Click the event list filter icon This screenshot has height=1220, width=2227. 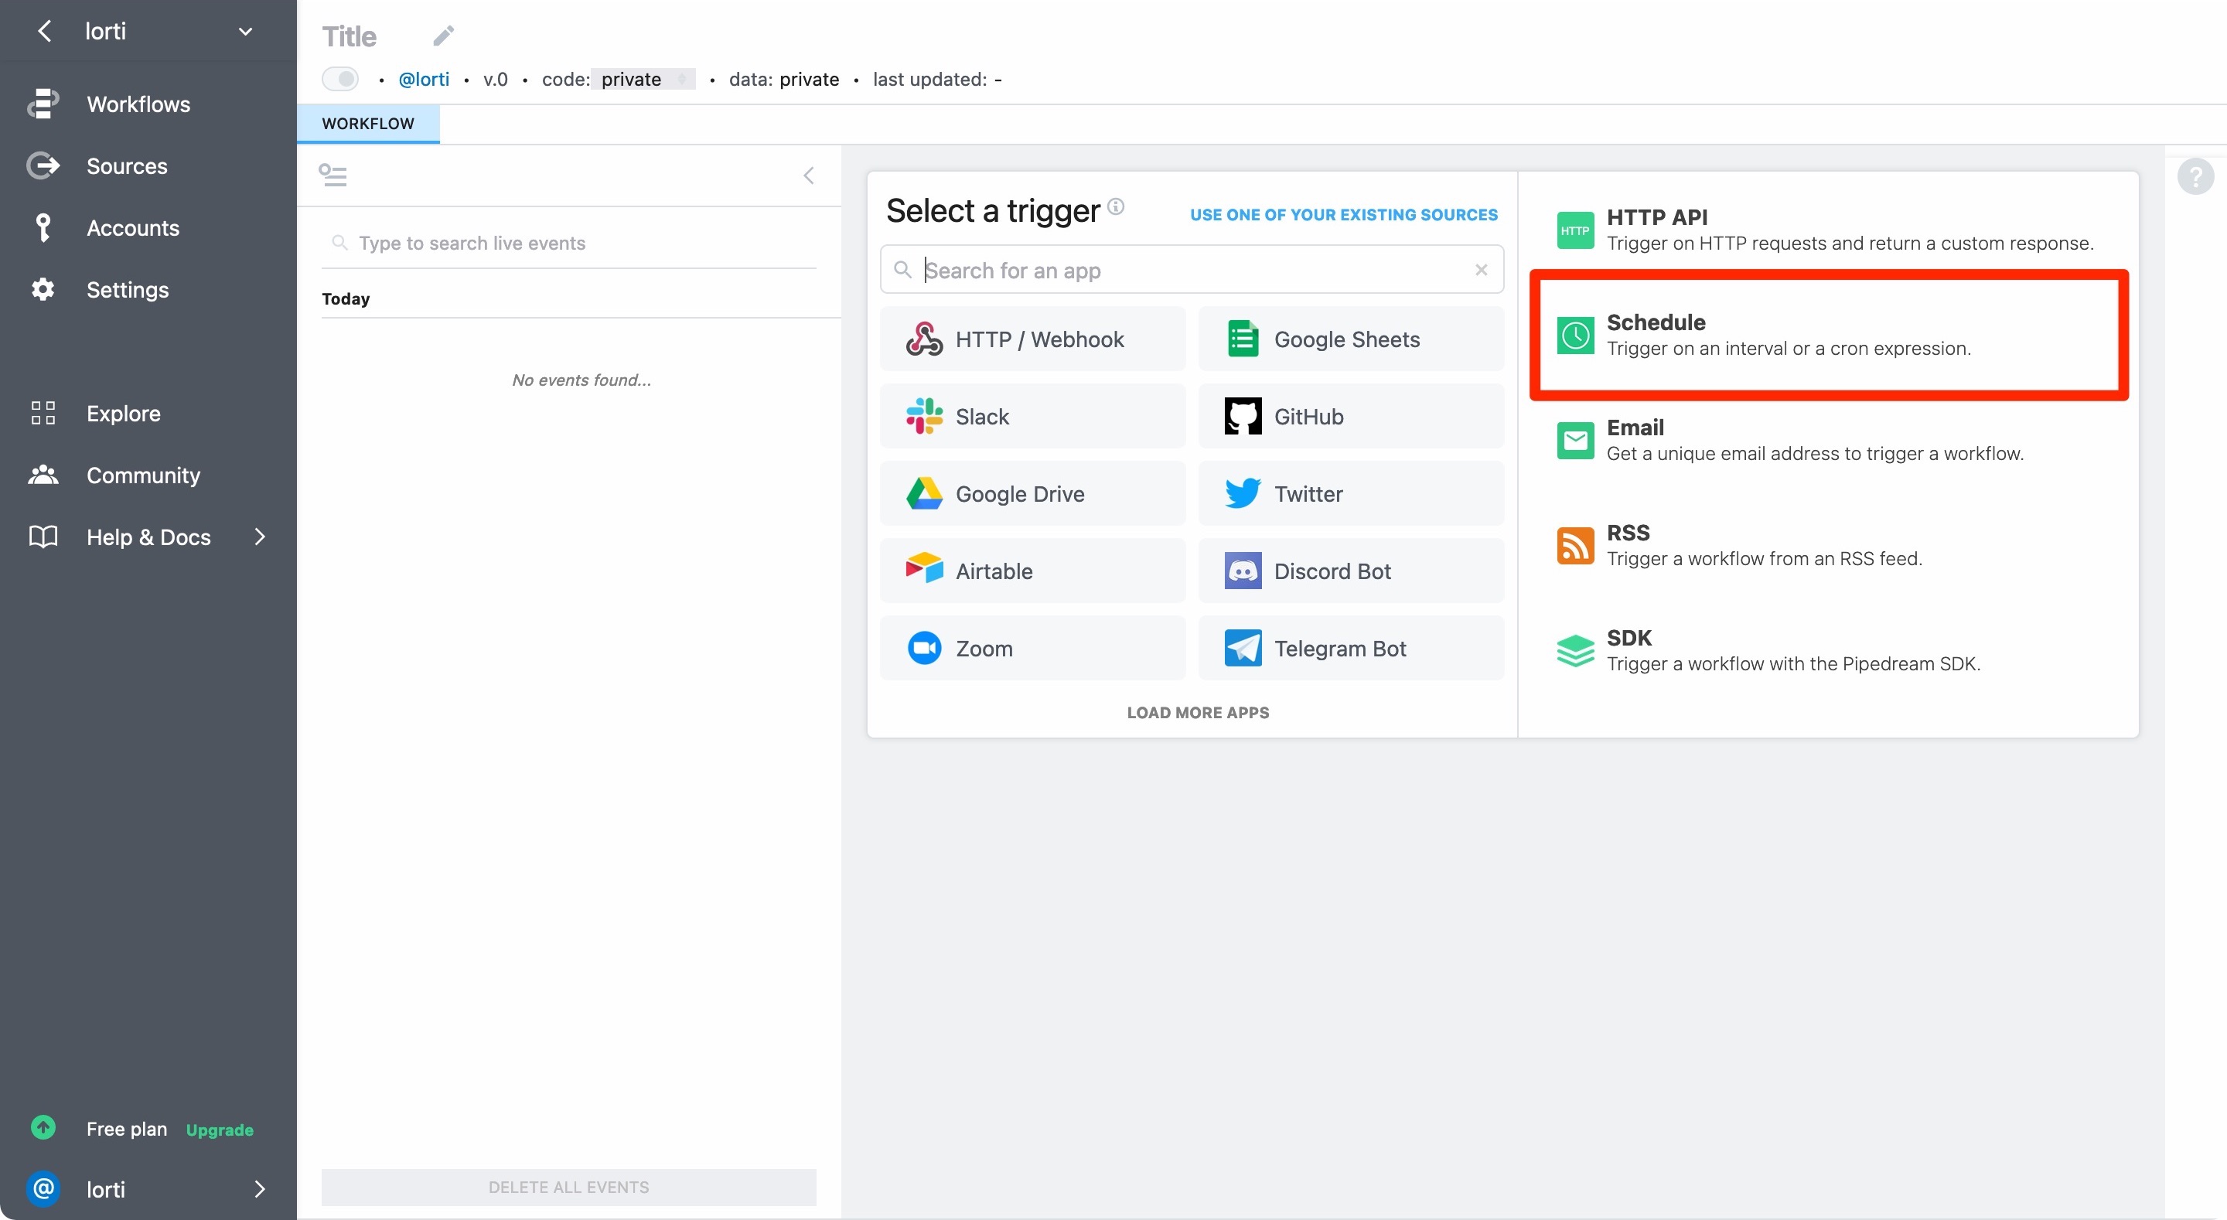333,176
